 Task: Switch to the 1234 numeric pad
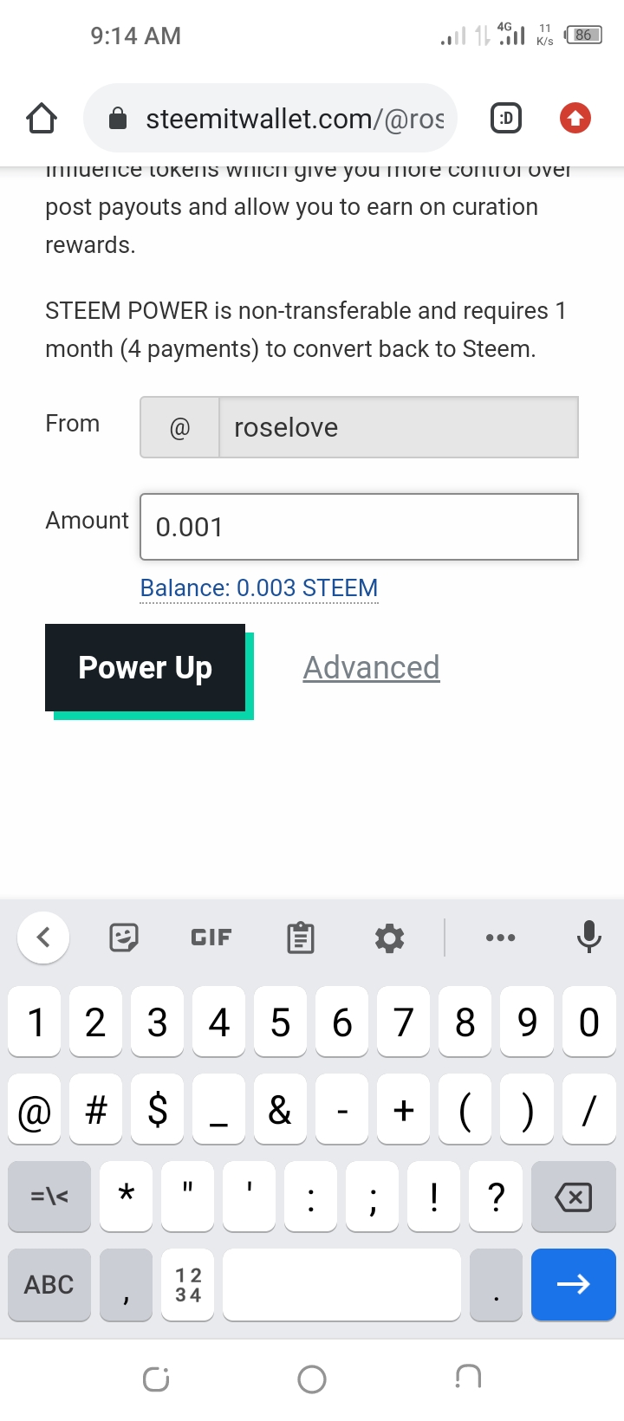pos(188,1284)
